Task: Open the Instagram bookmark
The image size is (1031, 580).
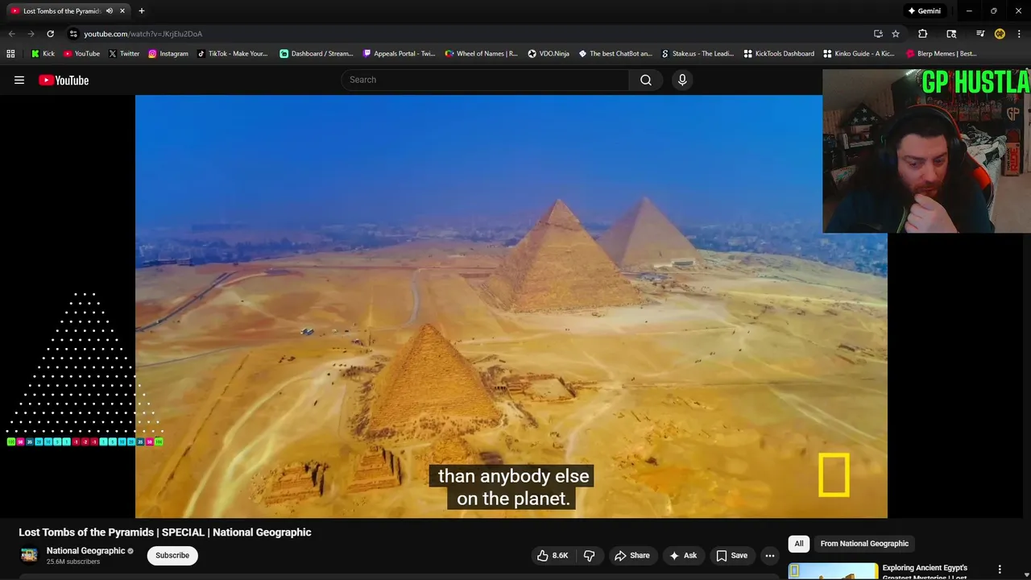Action: click(168, 54)
